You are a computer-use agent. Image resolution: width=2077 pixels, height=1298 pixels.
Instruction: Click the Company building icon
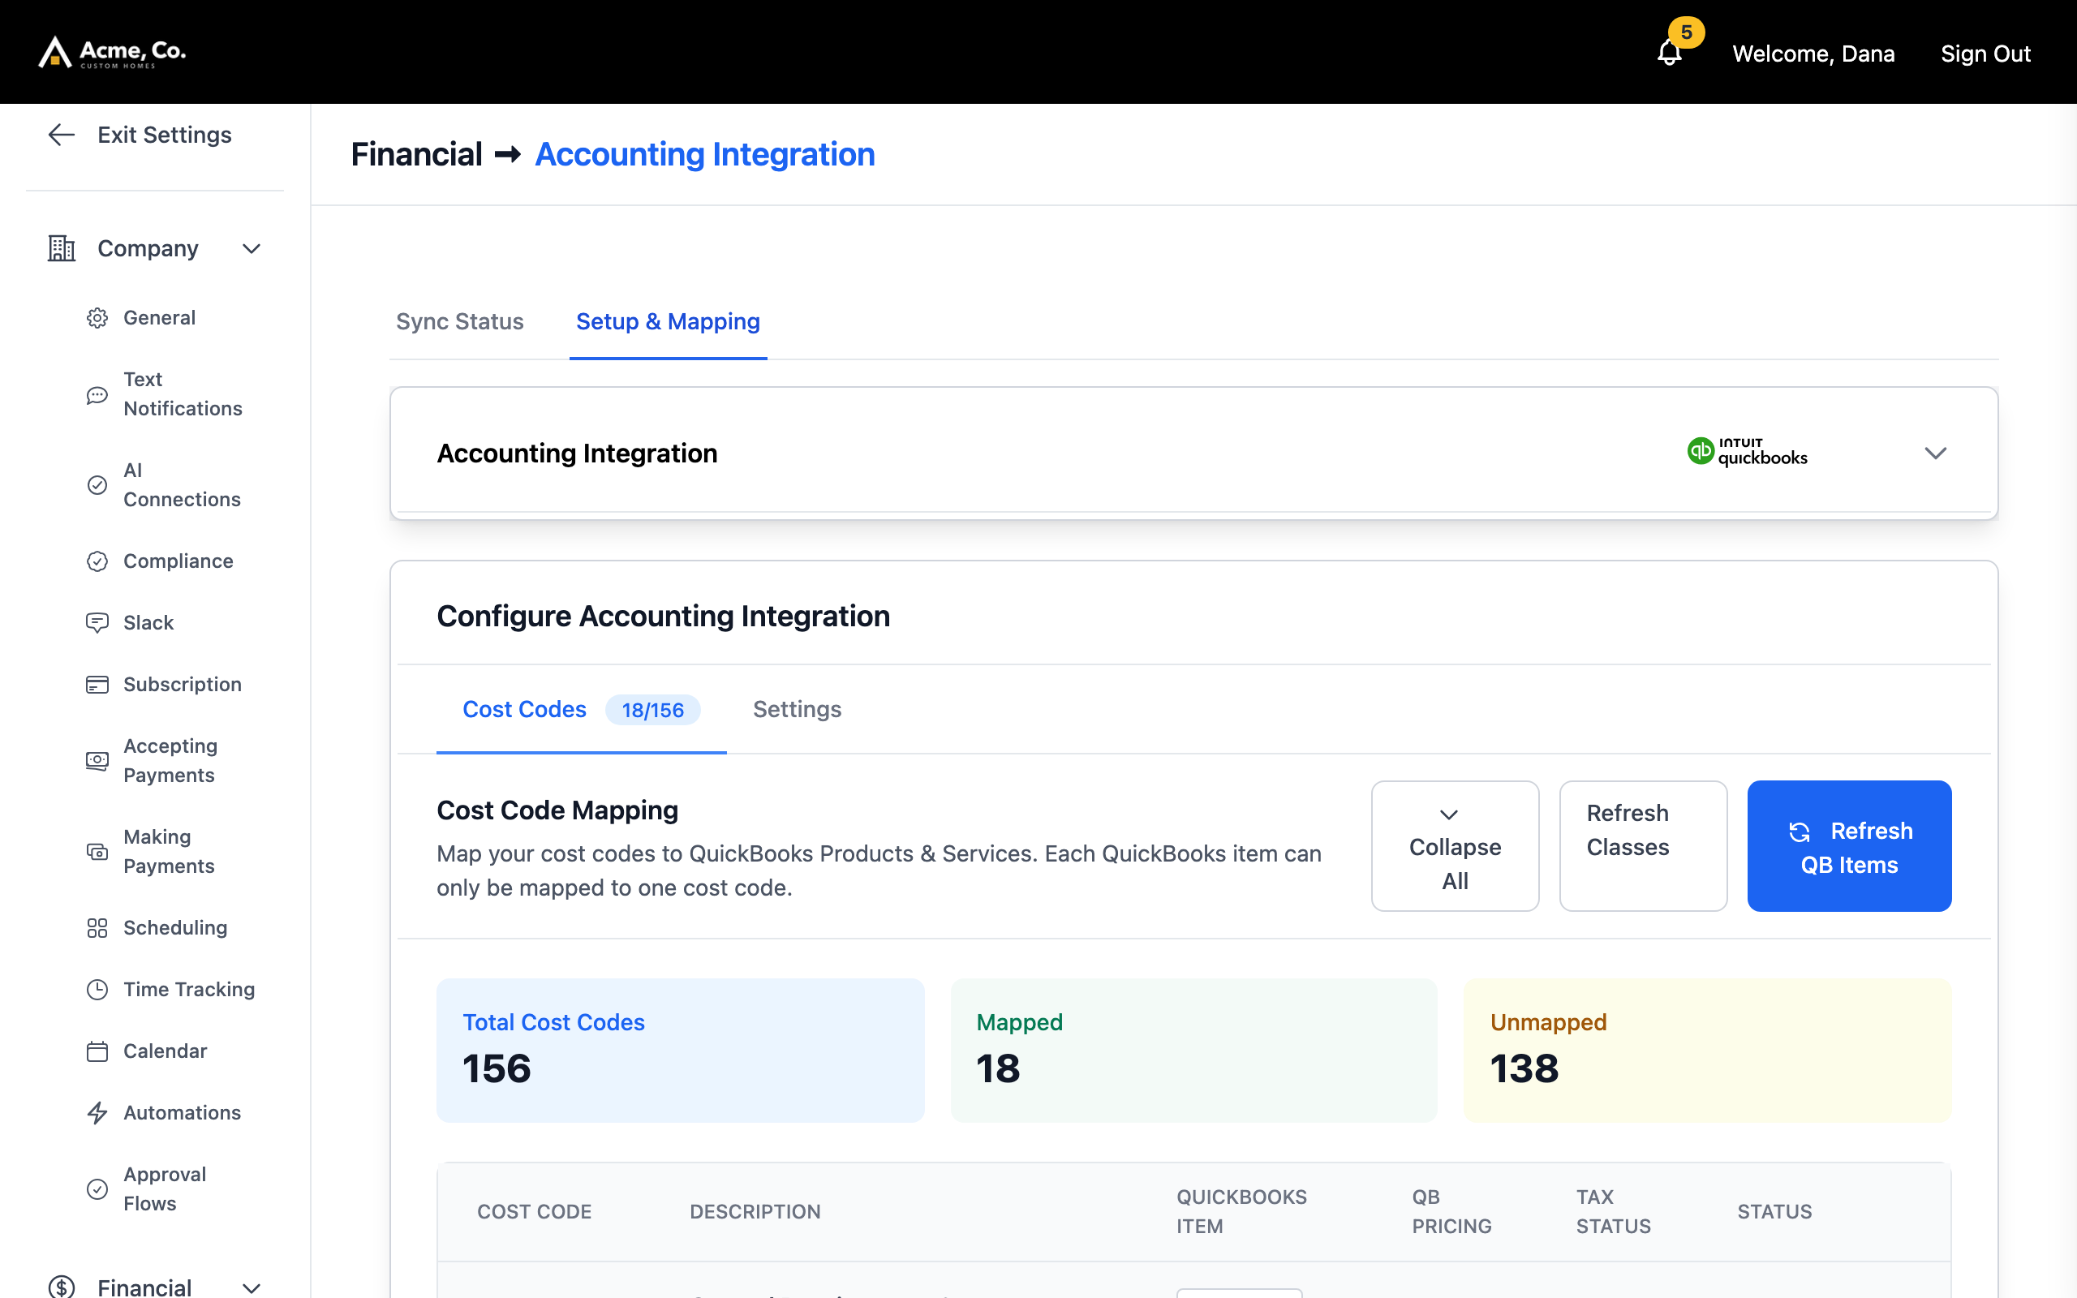tap(62, 248)
